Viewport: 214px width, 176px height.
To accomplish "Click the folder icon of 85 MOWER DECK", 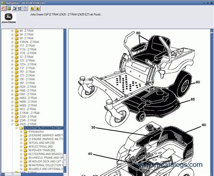I will 25,162.
